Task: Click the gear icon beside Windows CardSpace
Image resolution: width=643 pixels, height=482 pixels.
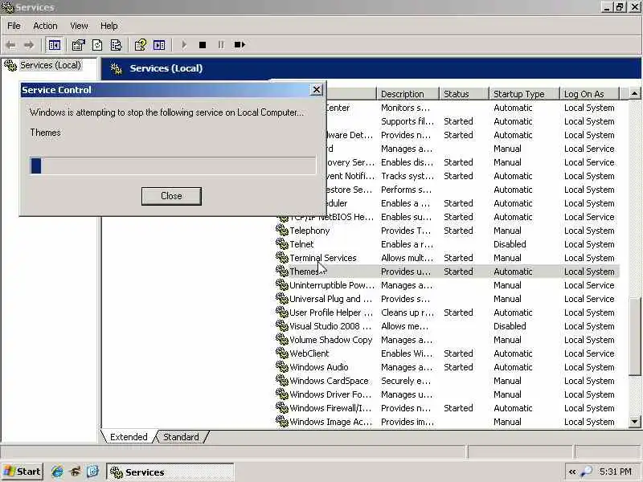Action: pos(282,380)
